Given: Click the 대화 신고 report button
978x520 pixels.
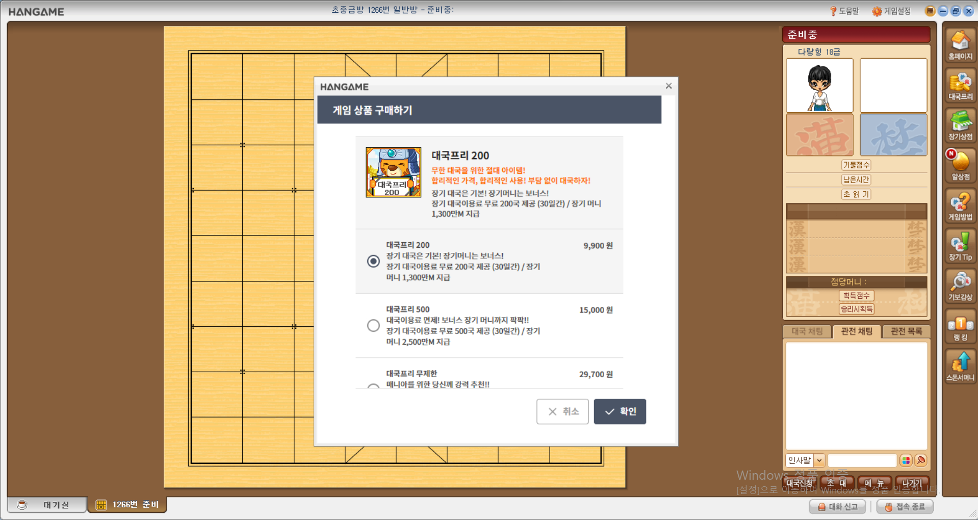Looking at the screenshot, I should tap(837, 507).
